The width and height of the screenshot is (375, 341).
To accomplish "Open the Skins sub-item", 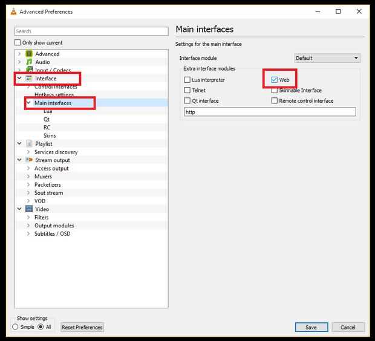I will 50,135.
